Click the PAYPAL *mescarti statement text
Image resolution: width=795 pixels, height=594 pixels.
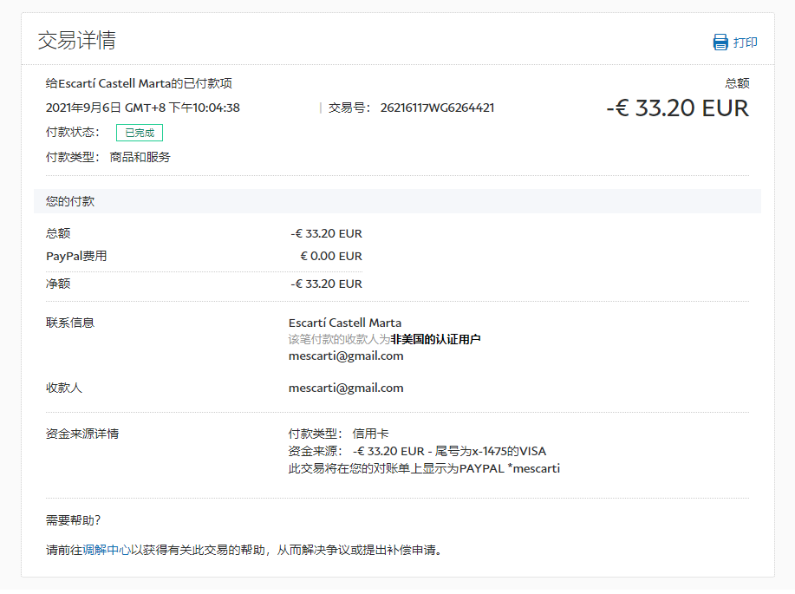tap(510, 468)
